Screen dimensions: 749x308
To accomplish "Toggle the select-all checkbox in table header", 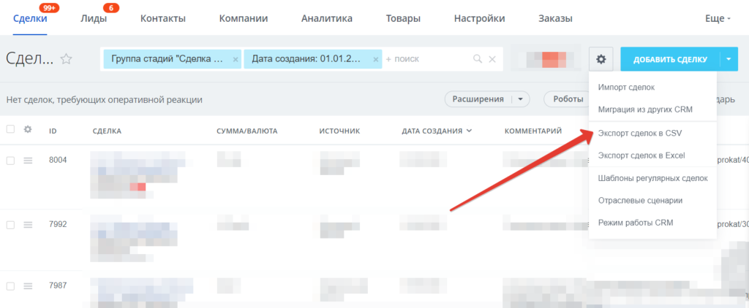I will (x=10, y=130).
